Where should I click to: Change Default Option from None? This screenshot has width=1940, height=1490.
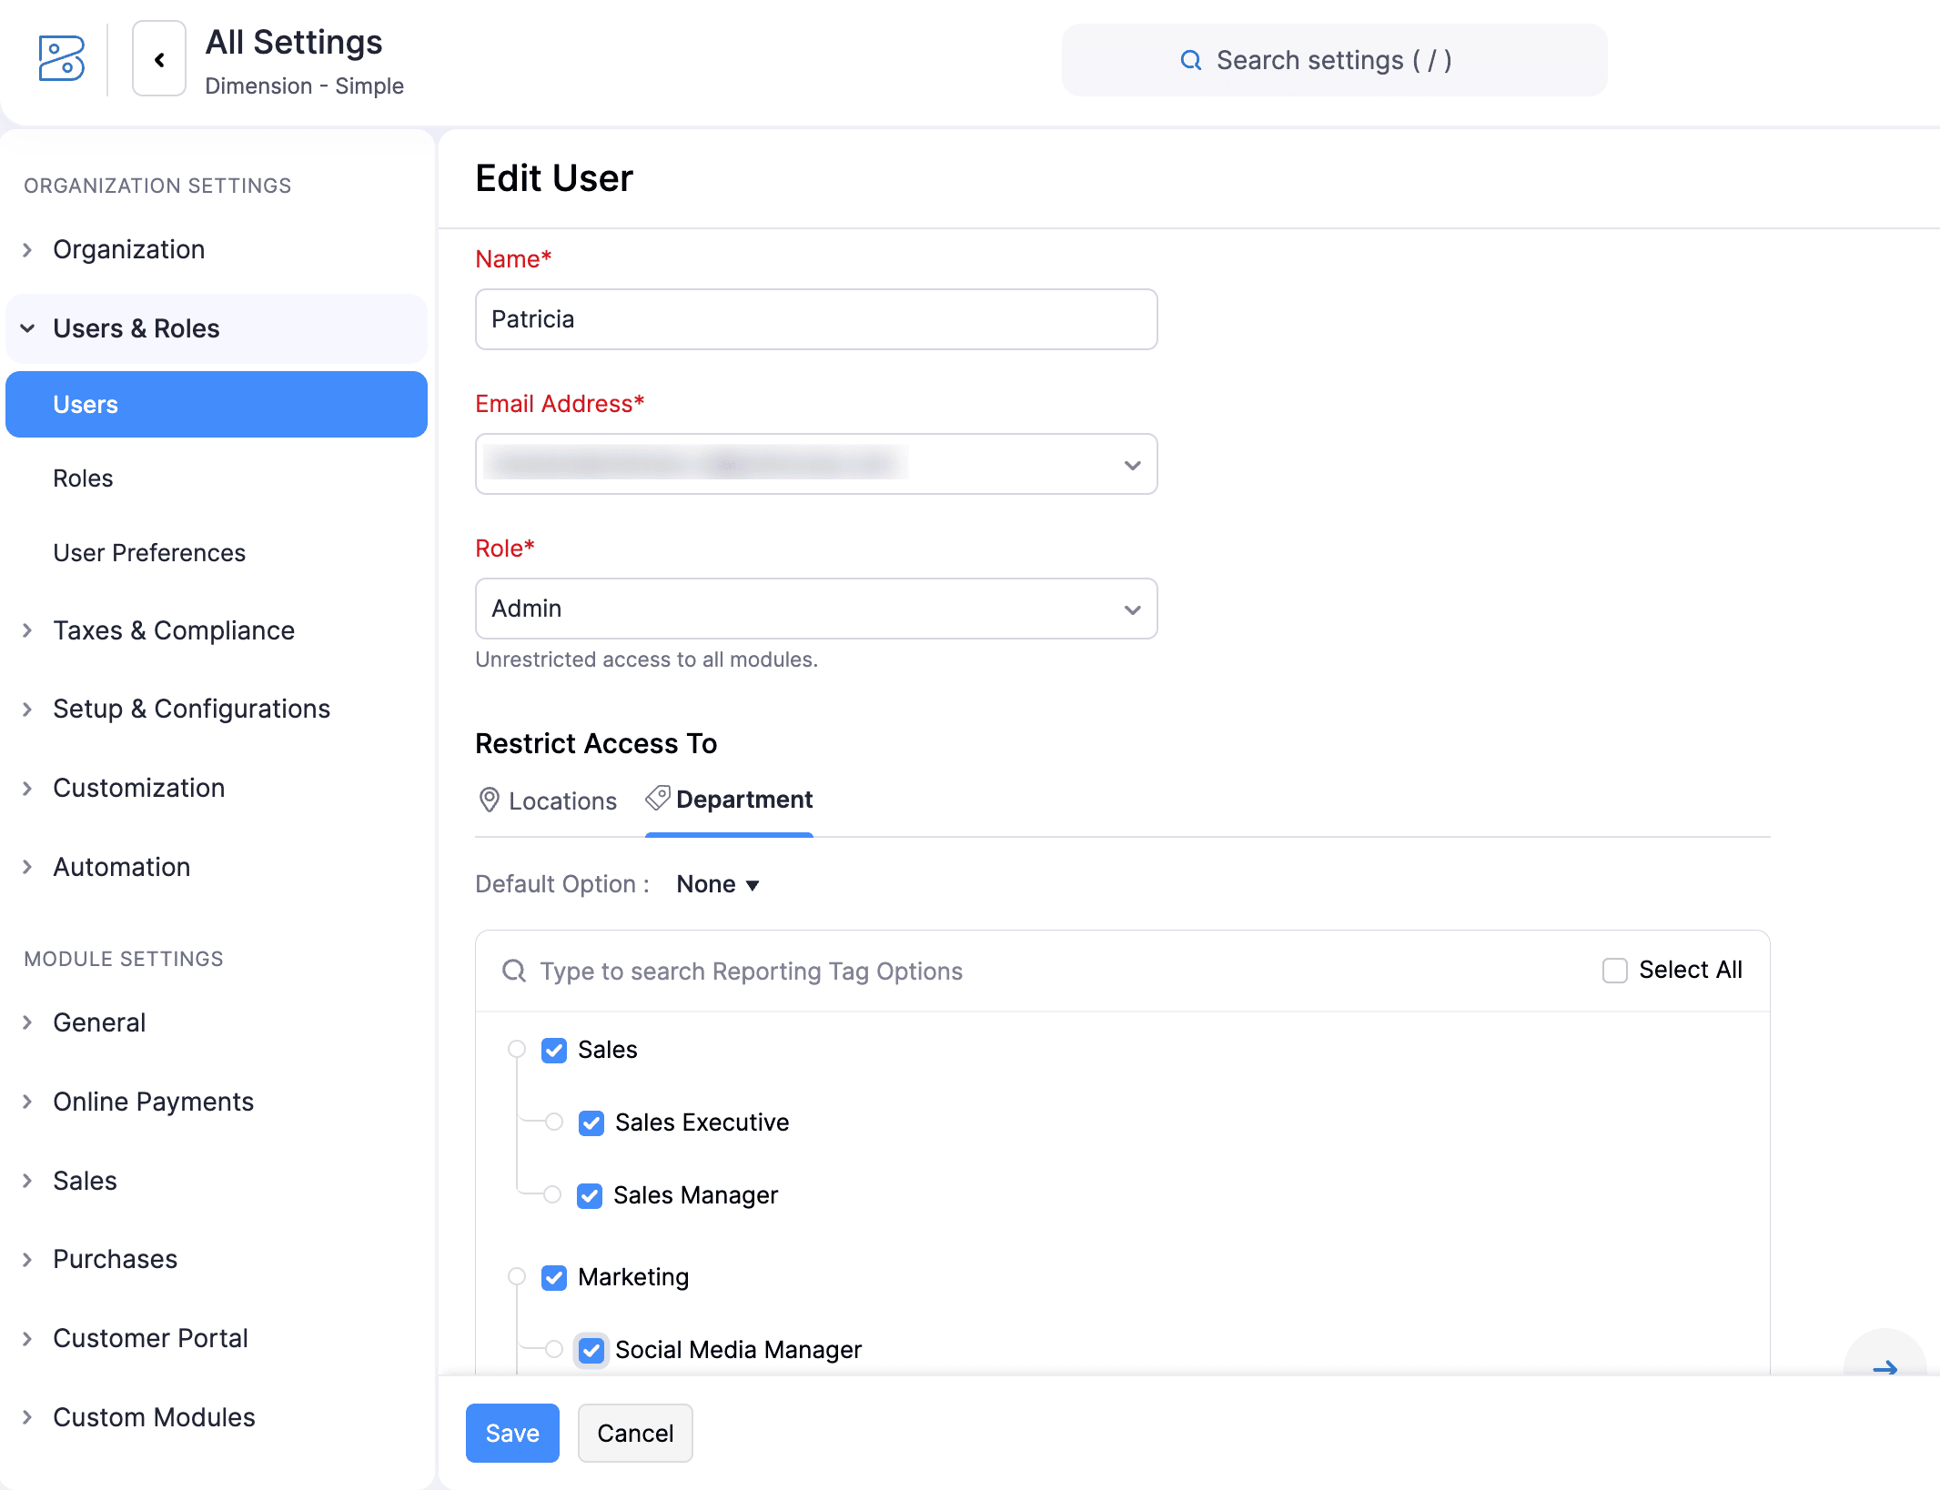click(x=717, y=883)
